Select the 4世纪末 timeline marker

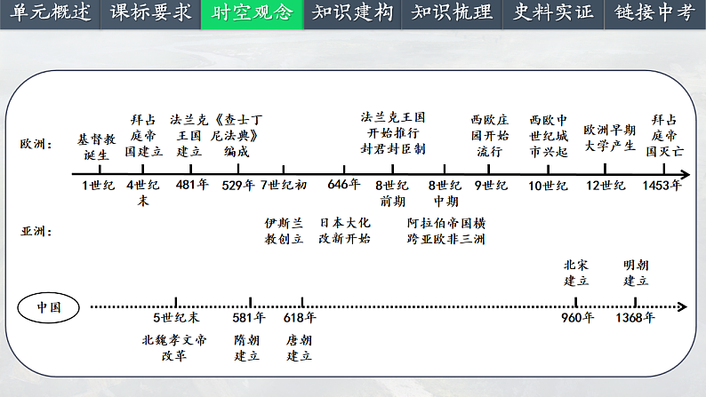click(143, 193)
